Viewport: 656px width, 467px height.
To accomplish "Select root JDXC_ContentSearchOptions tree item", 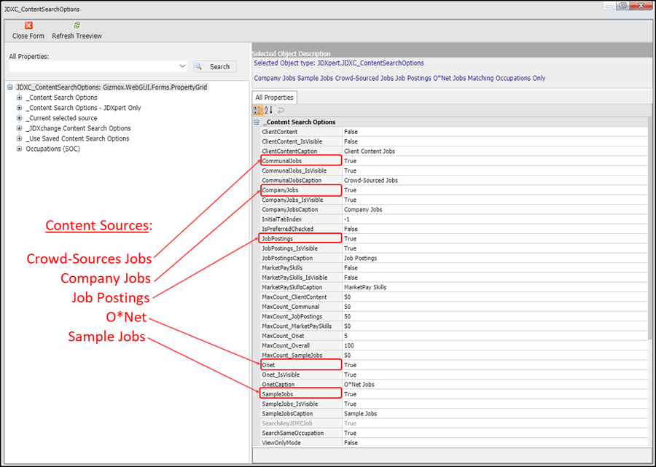I will (112, 87).
